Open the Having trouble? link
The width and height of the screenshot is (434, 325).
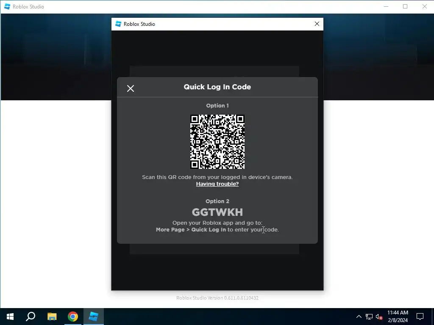217,184
